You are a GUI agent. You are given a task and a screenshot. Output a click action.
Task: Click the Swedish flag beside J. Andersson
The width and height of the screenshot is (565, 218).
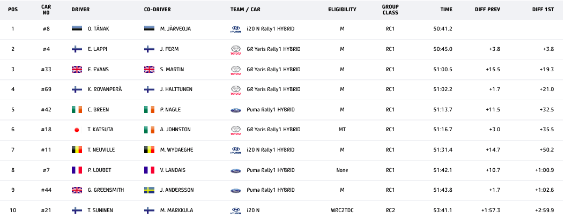[150, 190]
